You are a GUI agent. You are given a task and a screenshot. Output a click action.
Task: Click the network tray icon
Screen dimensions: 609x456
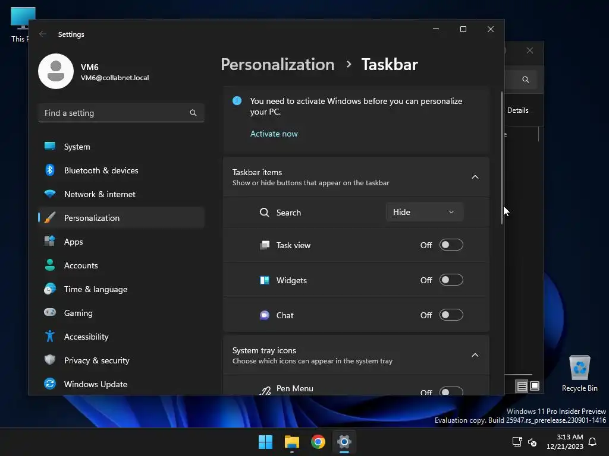tap(517, 442)
